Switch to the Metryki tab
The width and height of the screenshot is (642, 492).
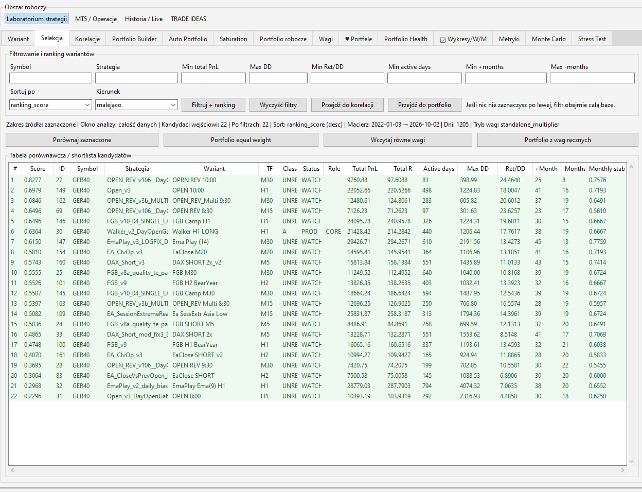tap(509, 39)
